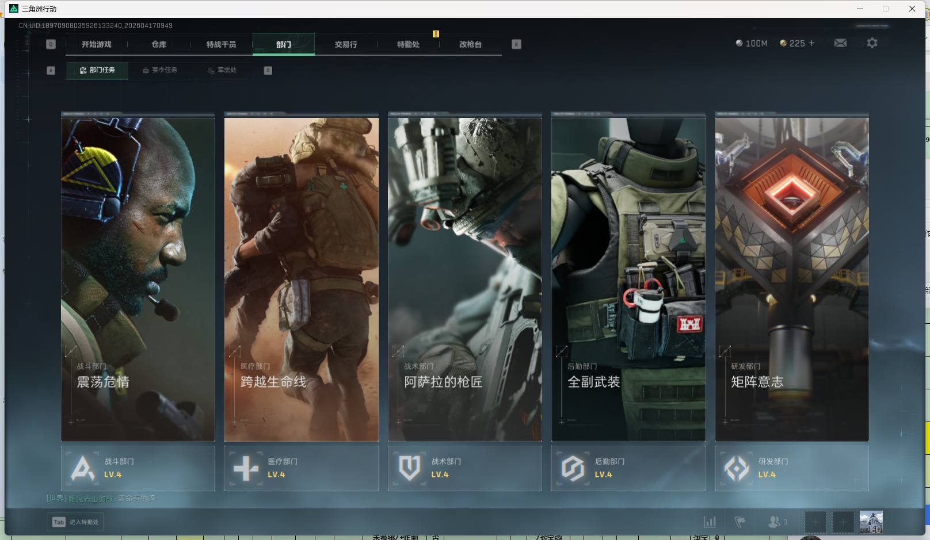Switch to the 赛季任务 sub-tab

pos(160,70)
